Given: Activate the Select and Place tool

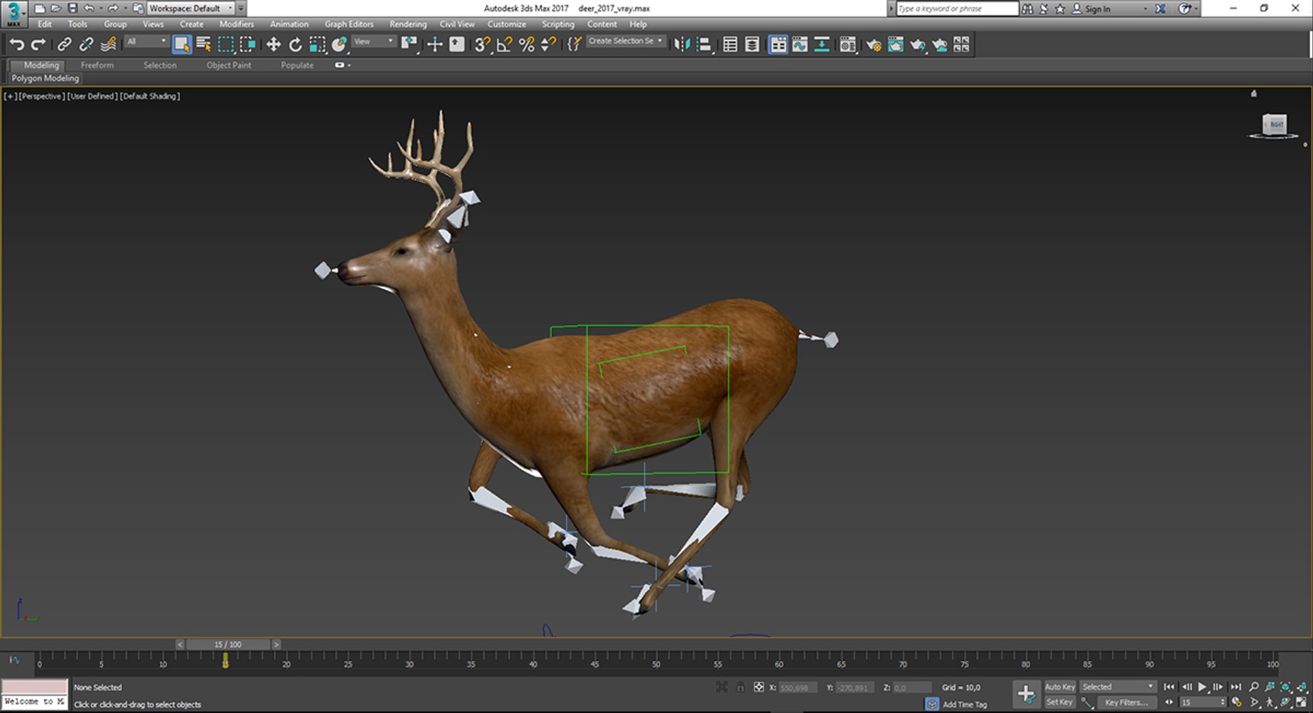Looking at the screenshot, I should (x=339, y=44).
